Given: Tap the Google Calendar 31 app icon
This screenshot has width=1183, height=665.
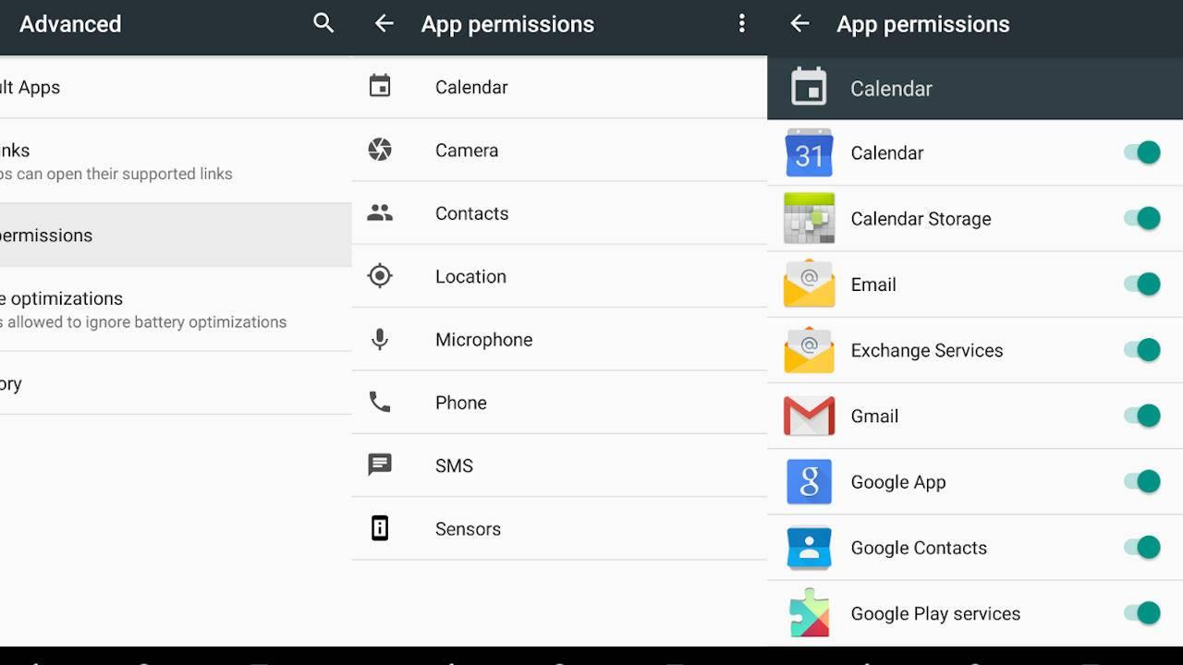Looking at the screenshot, I should click(809, 152).
